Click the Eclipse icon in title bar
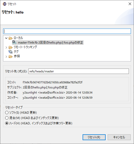The width and height of the screenshot is (134, 144). [5, 4]
